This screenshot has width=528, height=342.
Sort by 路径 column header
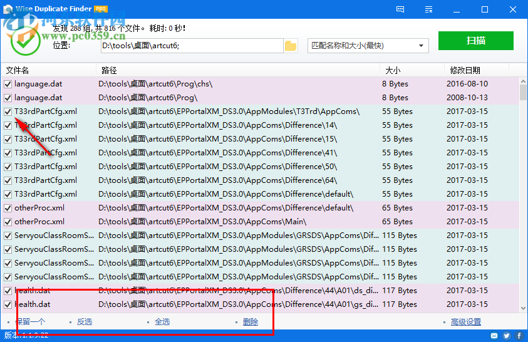coord(238,70)
